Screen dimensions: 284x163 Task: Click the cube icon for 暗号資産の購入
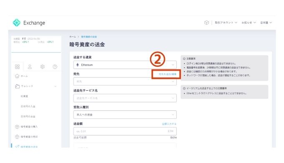[x=17, y=127]
